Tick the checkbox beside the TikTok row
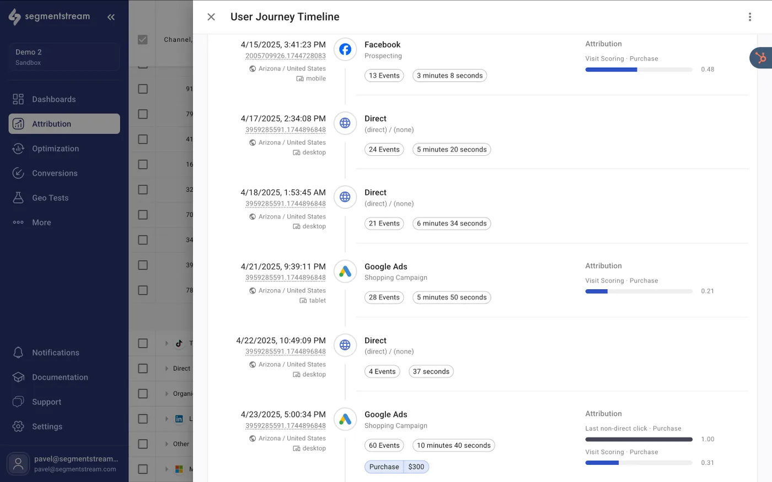This screenshot has width=772, height=482. point(142,343)
